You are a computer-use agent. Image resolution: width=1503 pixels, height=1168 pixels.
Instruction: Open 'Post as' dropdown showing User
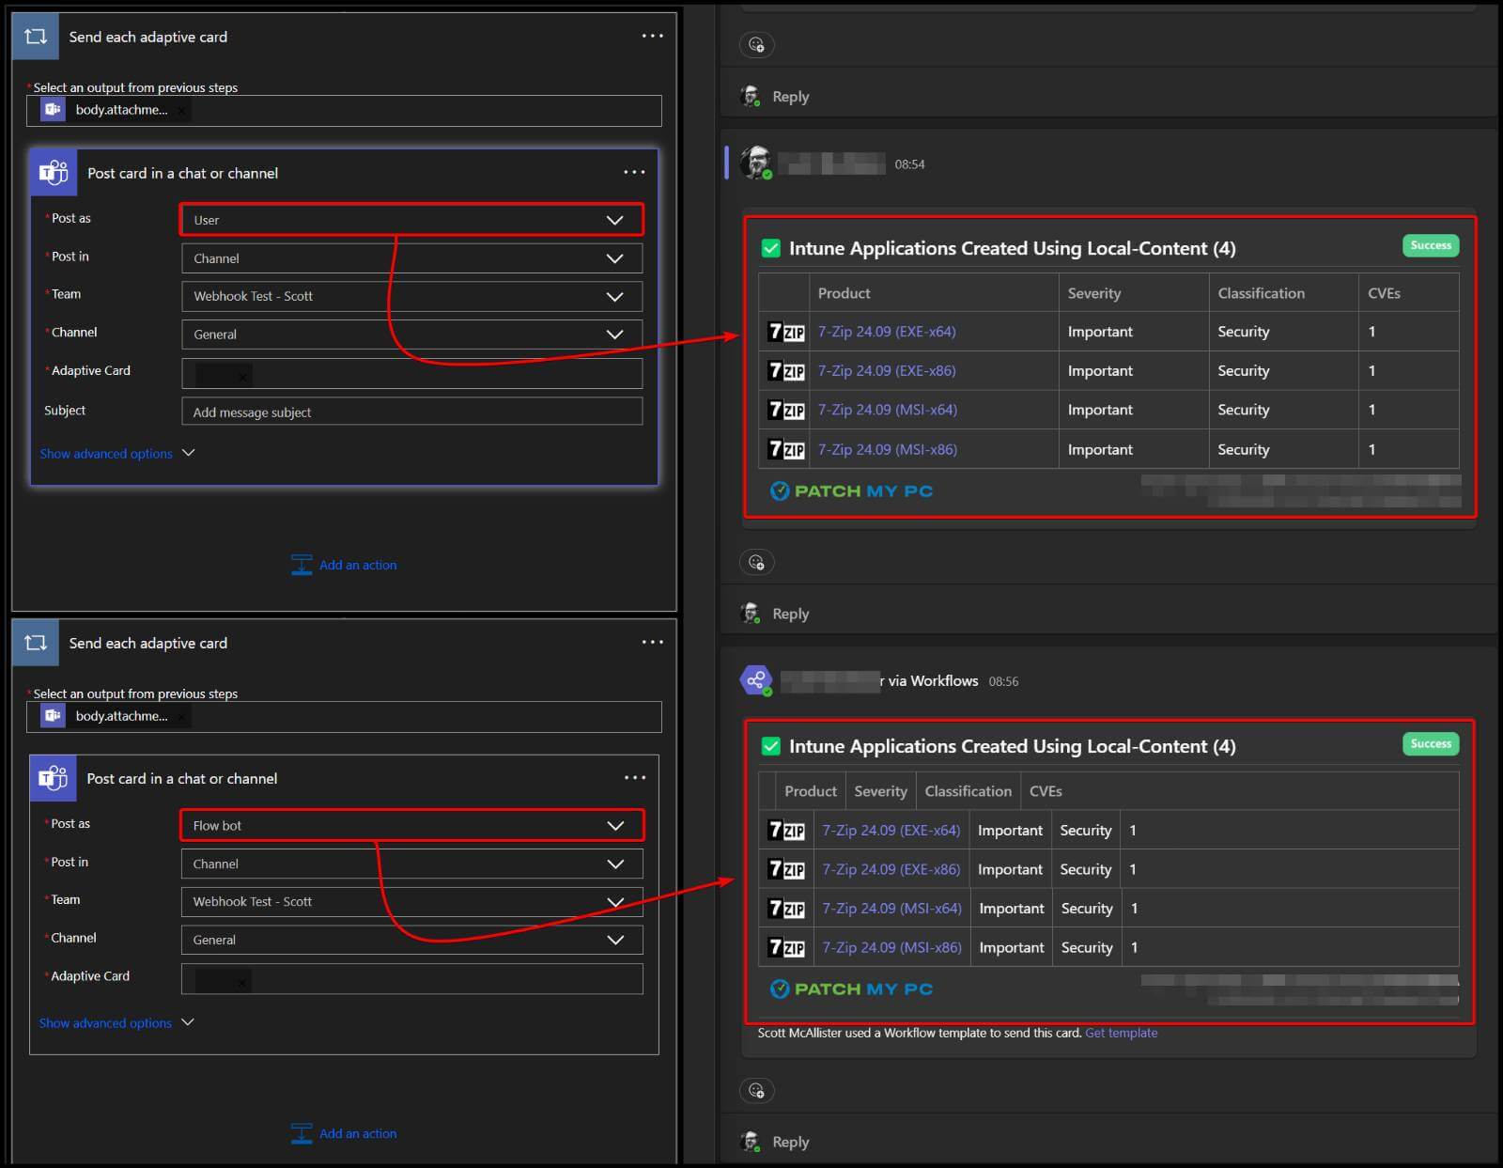(x=411, y=220)
